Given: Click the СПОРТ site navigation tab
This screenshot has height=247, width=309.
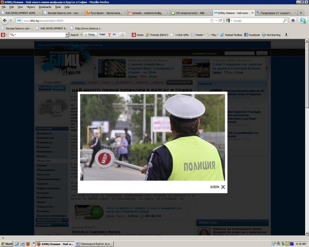Looking at the screenshot, I should (x=93, y=82).
